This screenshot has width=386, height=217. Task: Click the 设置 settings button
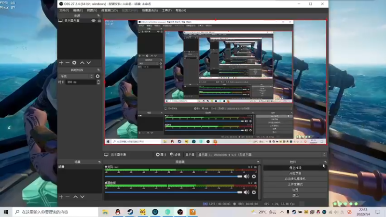pyautogui.click(x=295, y=190)
